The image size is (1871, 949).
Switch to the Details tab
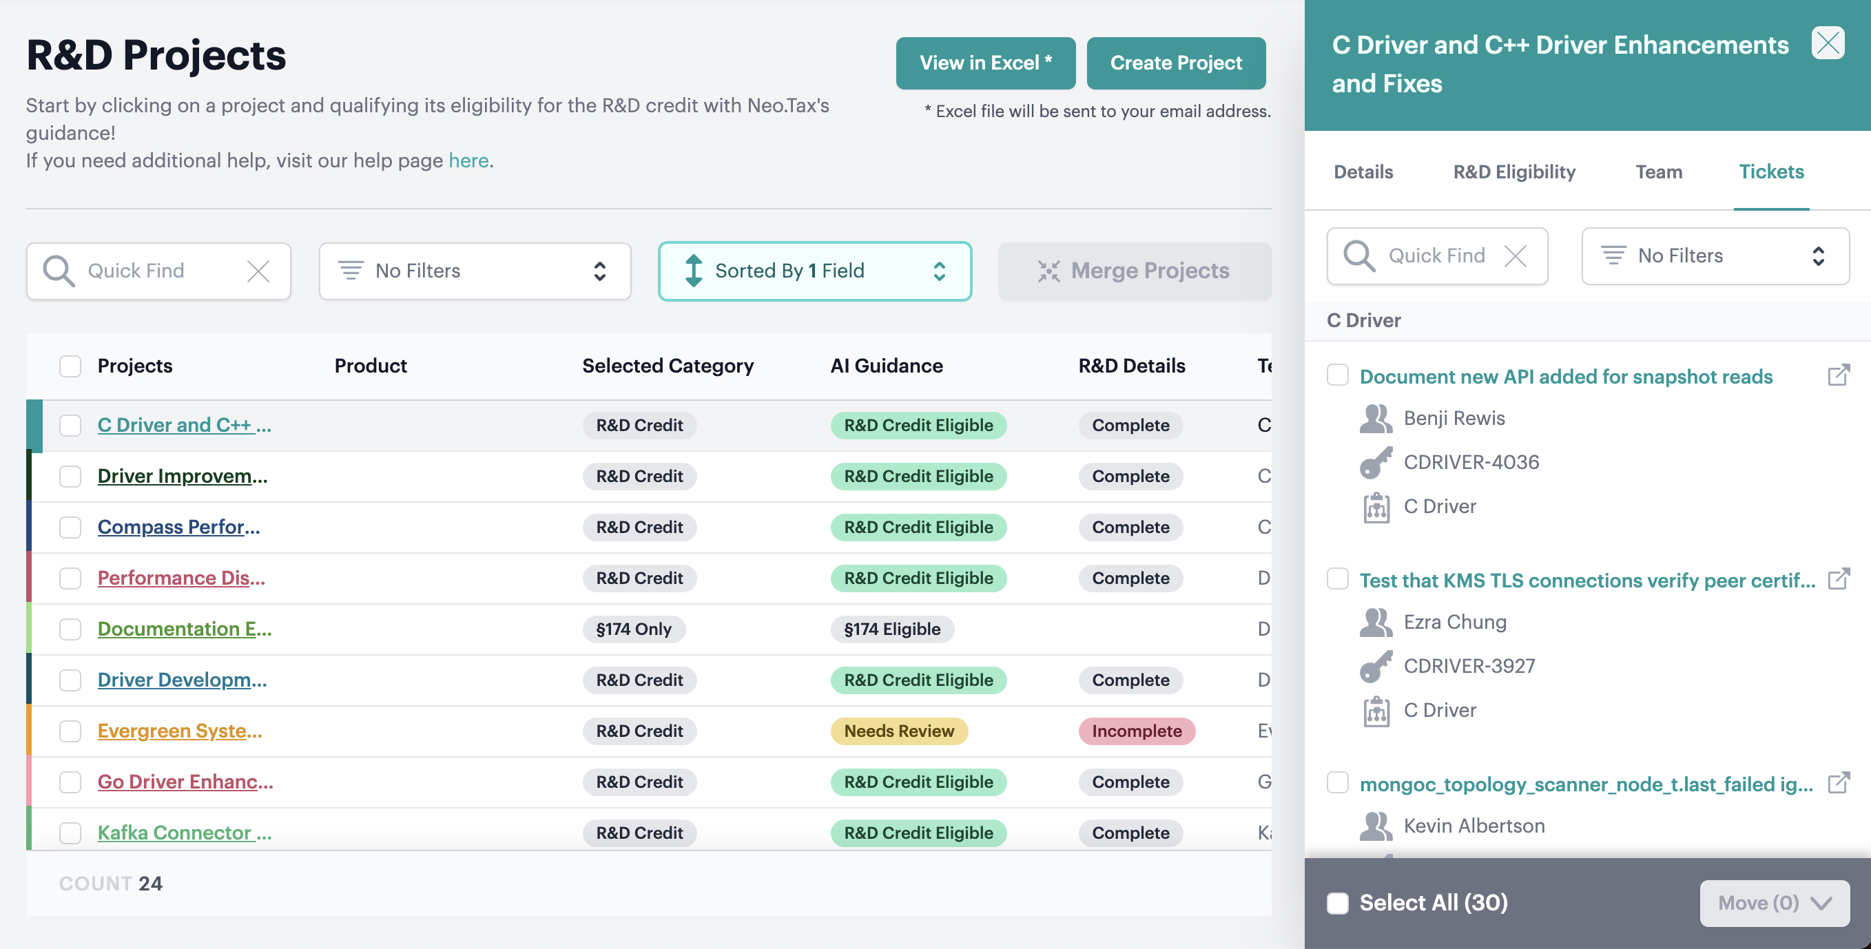[x=1363, y=172]
